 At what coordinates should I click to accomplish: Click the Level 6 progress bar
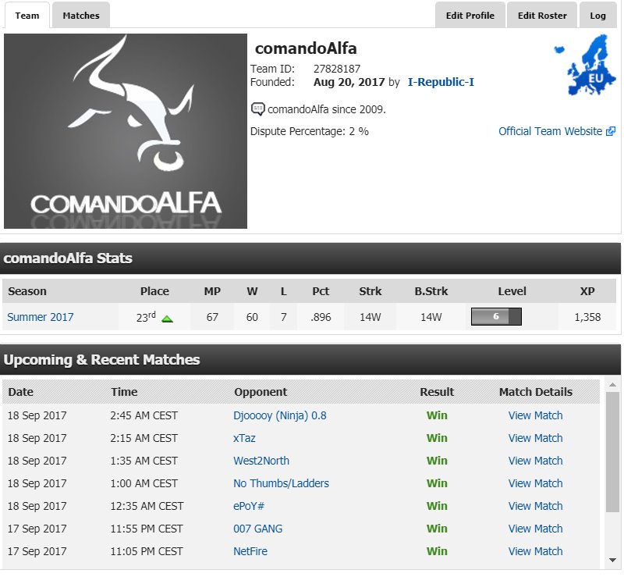[x=496, y=317]
